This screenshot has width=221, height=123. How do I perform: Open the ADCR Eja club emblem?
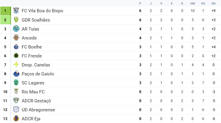[16, 119]
